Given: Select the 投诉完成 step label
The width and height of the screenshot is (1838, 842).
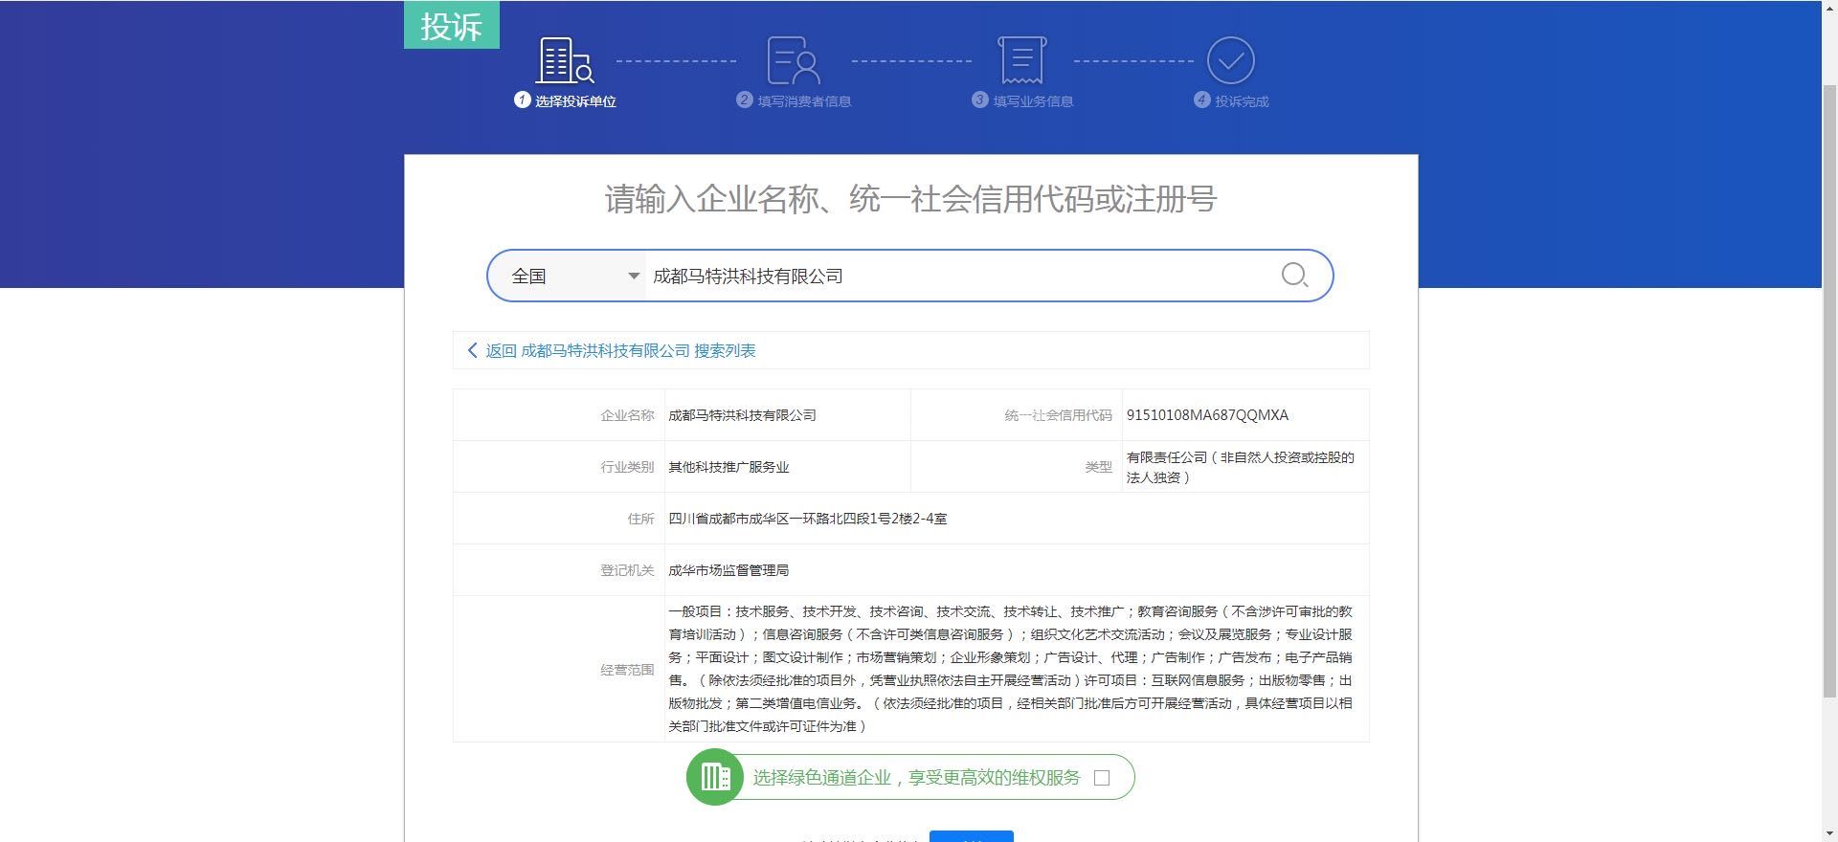Looking at the screenshot, I should pos(1242,101).
